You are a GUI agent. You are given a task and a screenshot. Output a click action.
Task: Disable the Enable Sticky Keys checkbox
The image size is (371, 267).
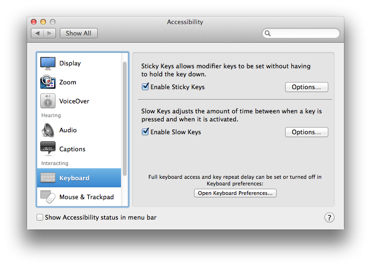[x=145, y=87]
